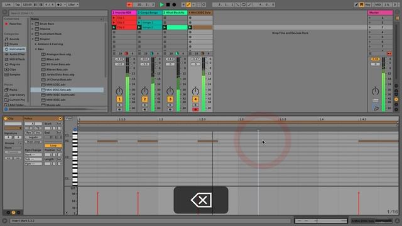Toggle the Loop switch in transport
Screen dimensions: 402x226
pos(244,4)
